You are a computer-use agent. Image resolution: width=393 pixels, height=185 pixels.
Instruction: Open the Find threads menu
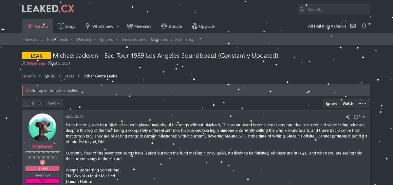[x=59, y=39]
